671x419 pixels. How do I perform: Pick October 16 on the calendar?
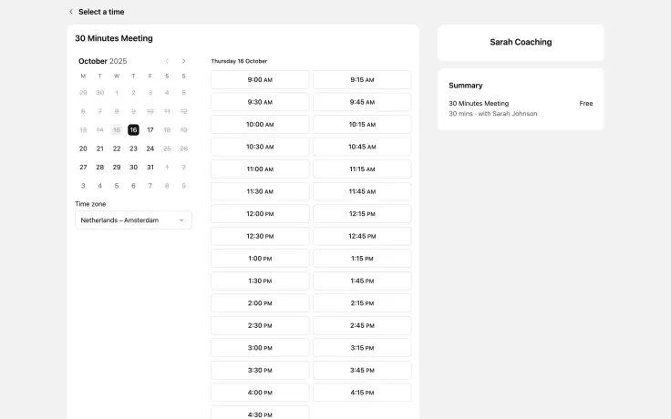pyautogui.click(x=133, y=130)
